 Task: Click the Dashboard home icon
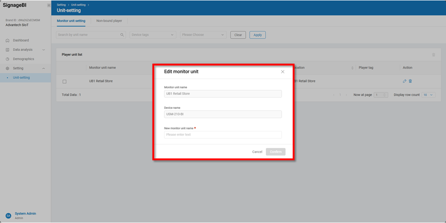pos(7,40)
